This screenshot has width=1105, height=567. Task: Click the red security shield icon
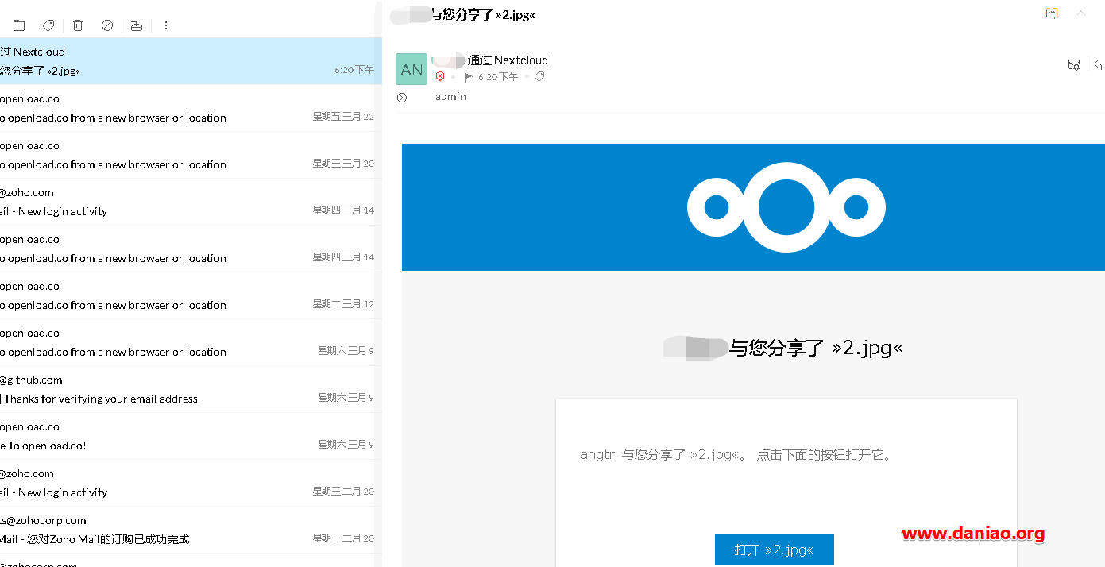pos(440,76)
